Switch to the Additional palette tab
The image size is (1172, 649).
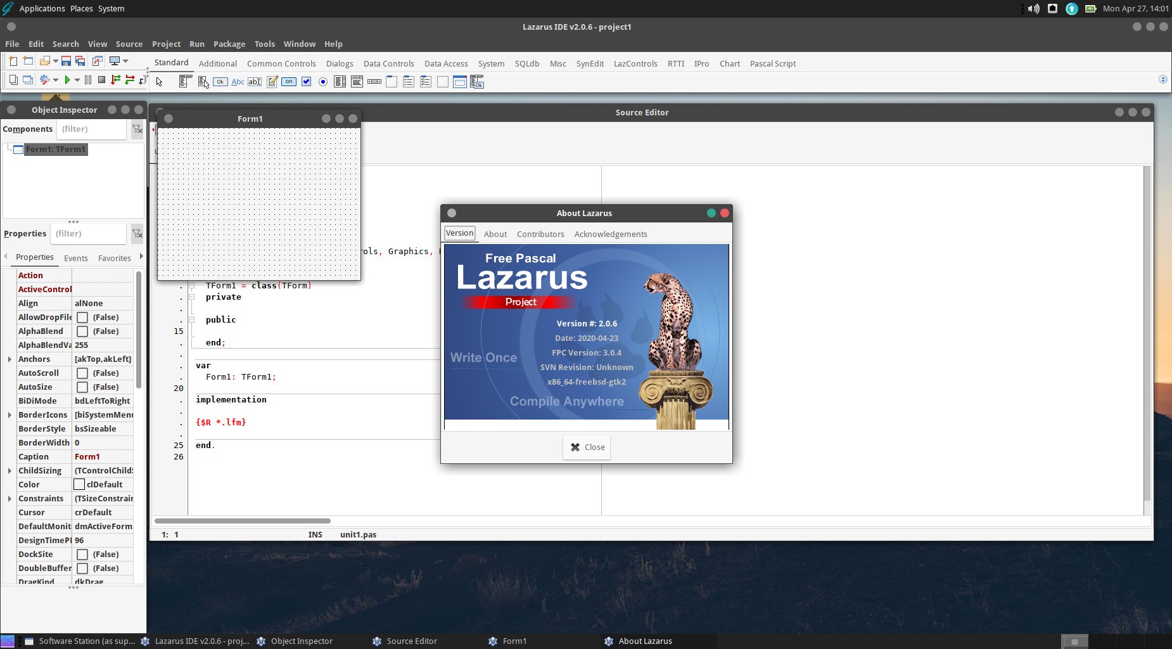click(217, 63)
